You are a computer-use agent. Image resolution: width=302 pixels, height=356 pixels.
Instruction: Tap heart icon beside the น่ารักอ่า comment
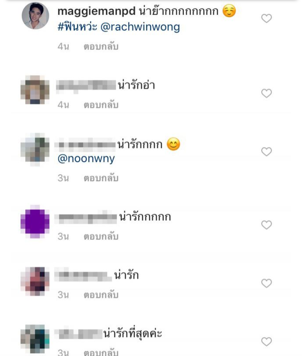click(x=266, y=93)
